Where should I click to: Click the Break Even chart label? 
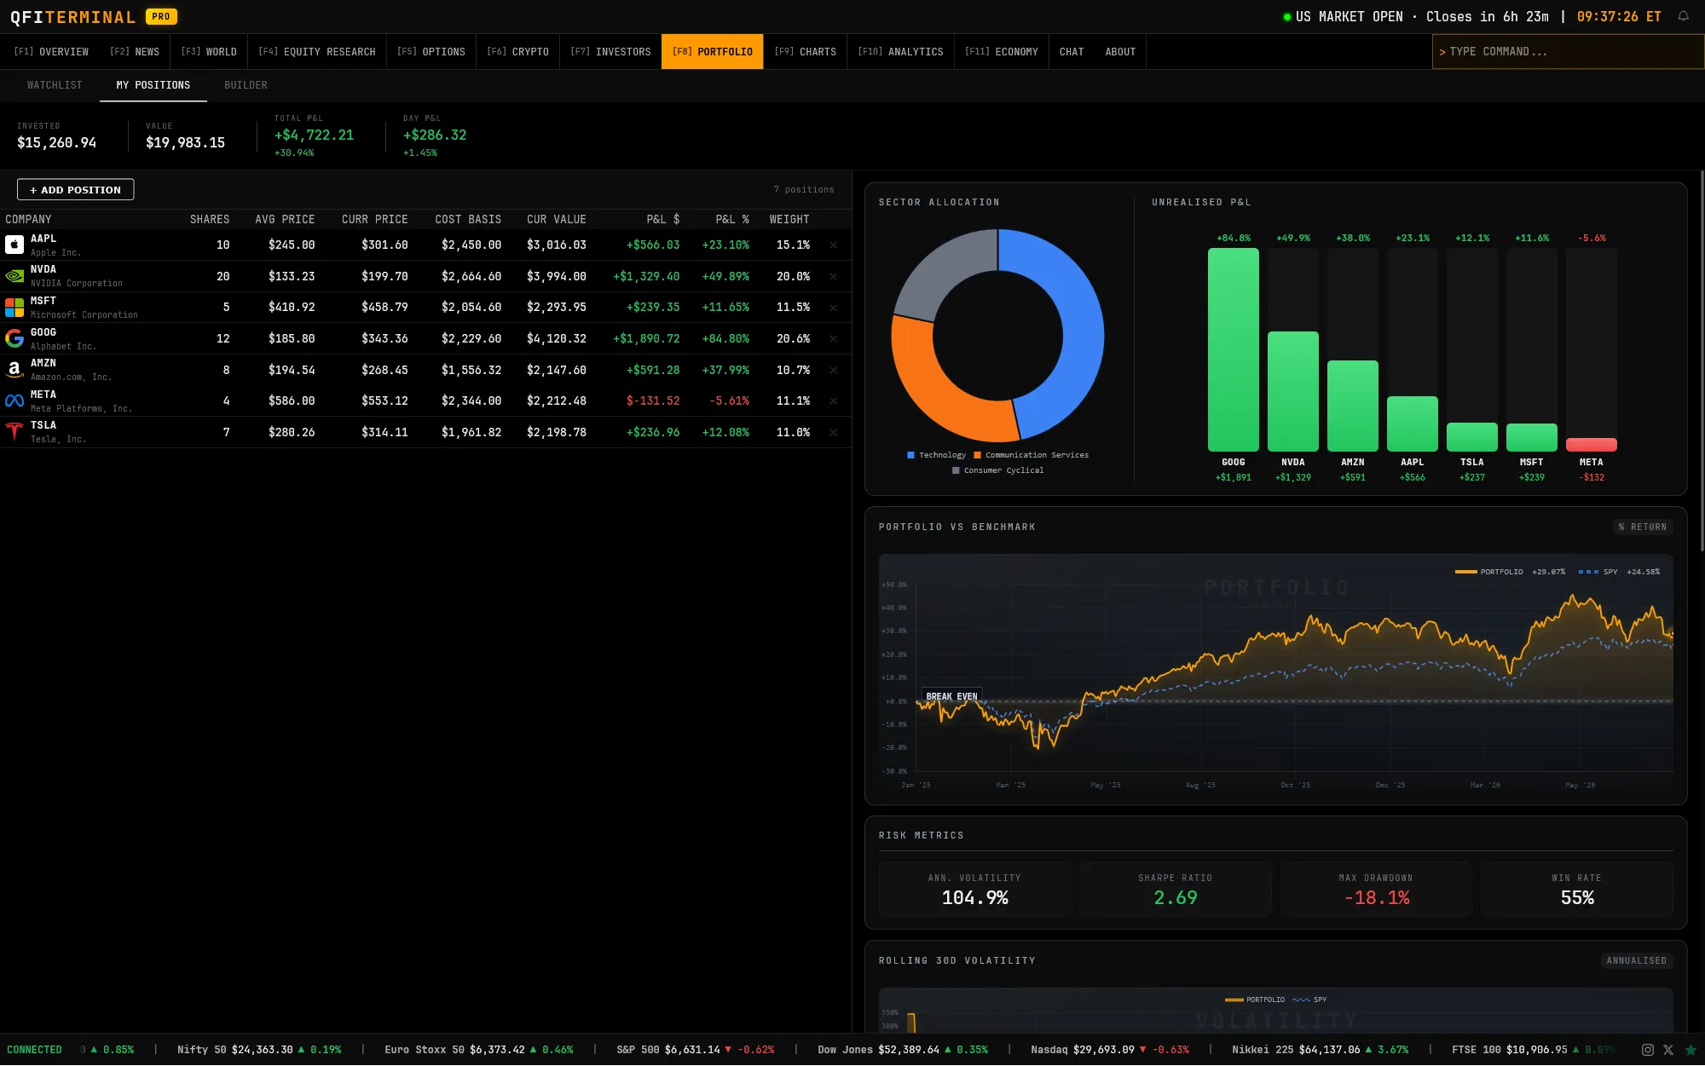click(x=951, y=696)
